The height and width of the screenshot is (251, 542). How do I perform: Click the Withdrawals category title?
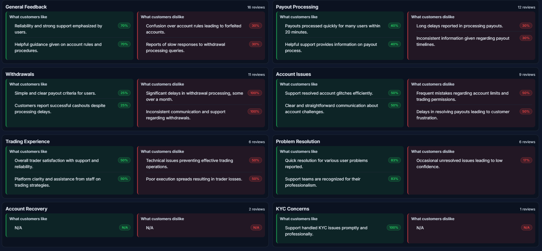[x=20, y=74]
